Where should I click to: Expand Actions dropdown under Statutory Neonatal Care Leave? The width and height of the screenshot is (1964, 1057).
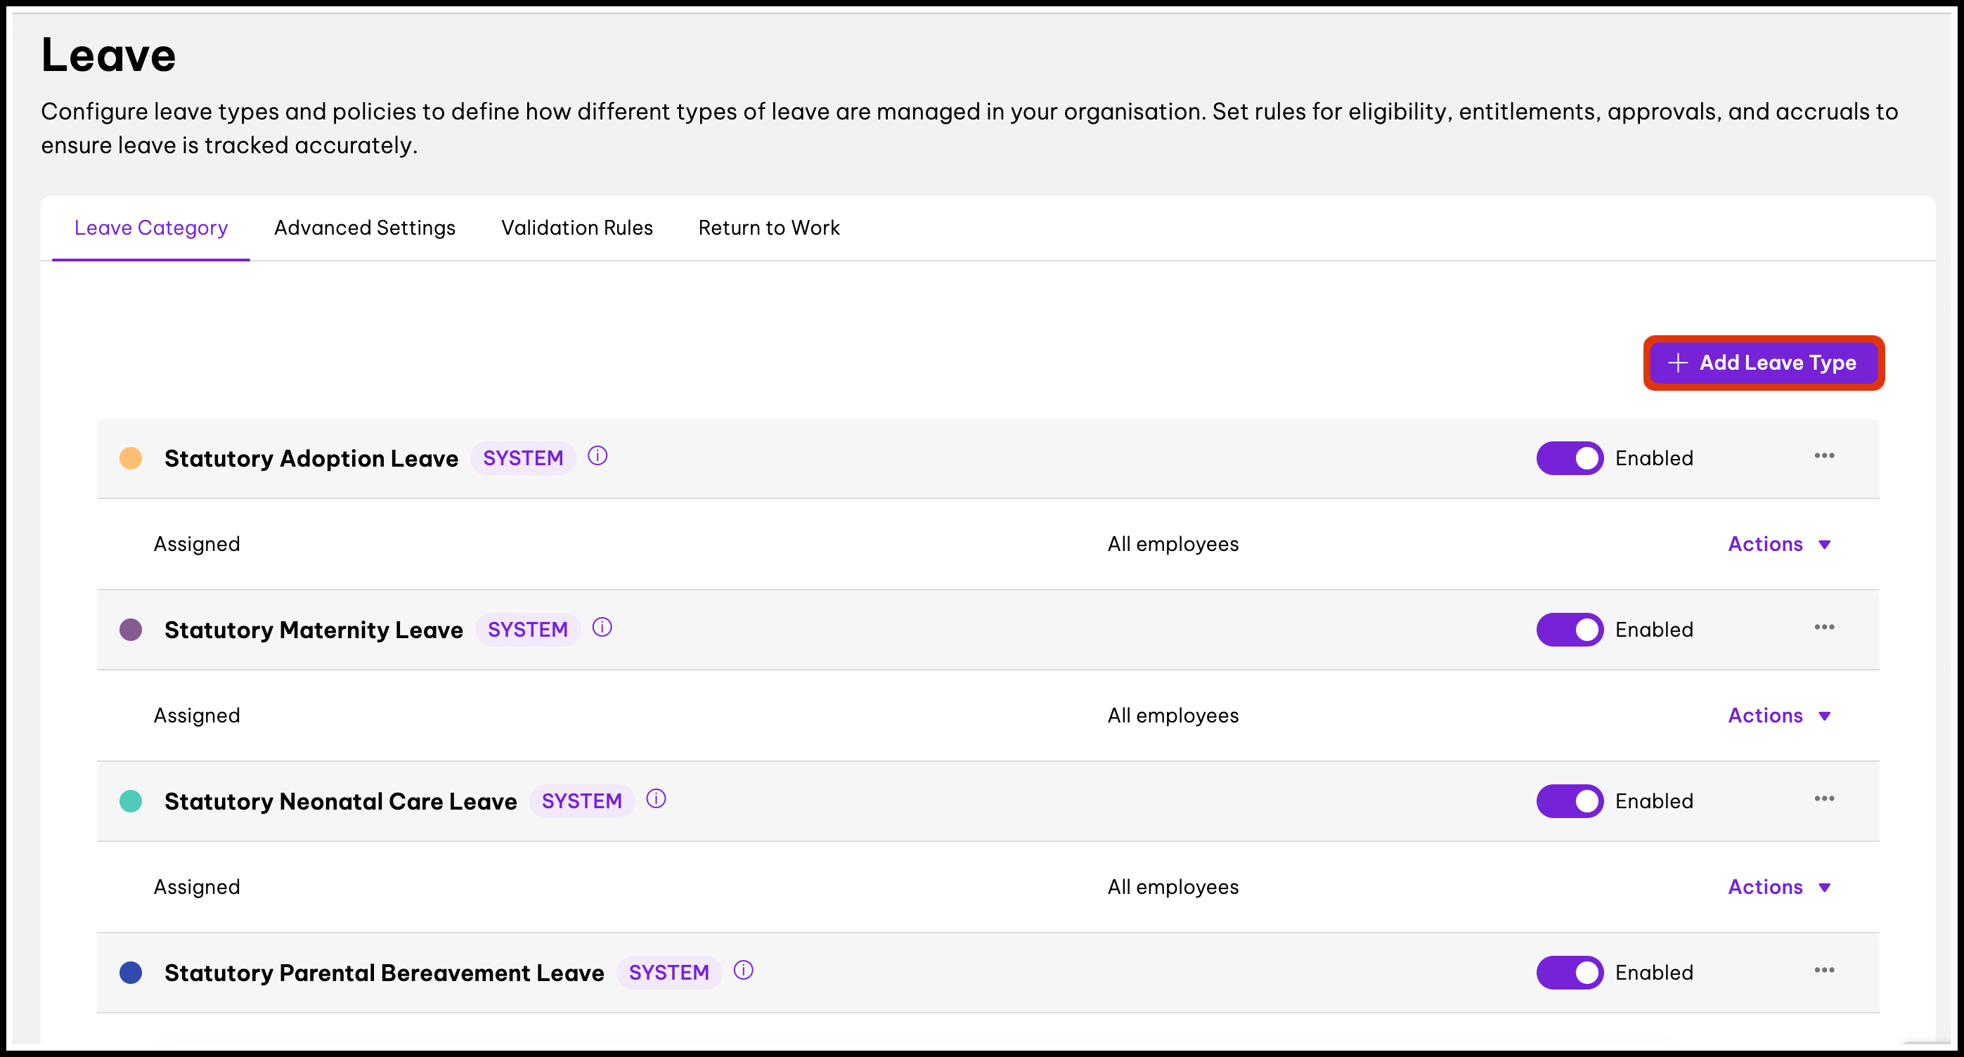pyautogui.click(x=1780, y=887)
